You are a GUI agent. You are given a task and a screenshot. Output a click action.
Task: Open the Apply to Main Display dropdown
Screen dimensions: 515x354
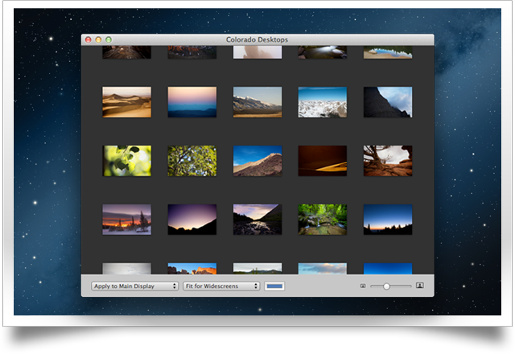coord(134,286)
